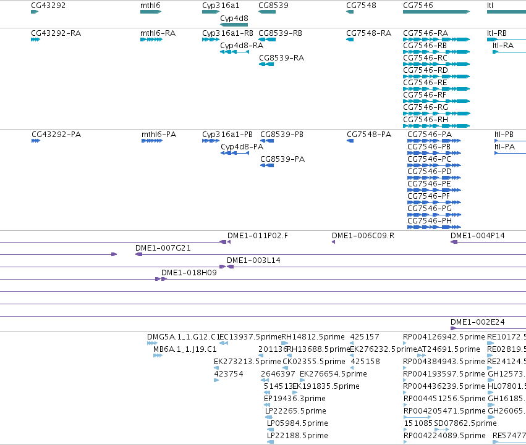Select the DME1-007G21 clone

(x=331, y=254)
